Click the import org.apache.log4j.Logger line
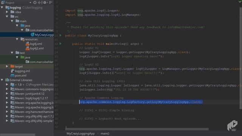The width and height of the screenshot is (242, 136). click(92, 11)
